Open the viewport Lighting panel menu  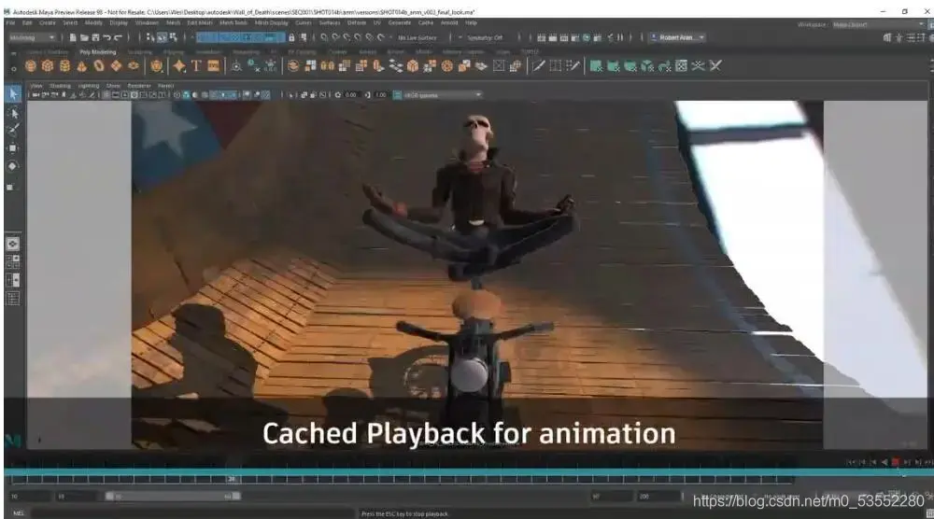89,86
